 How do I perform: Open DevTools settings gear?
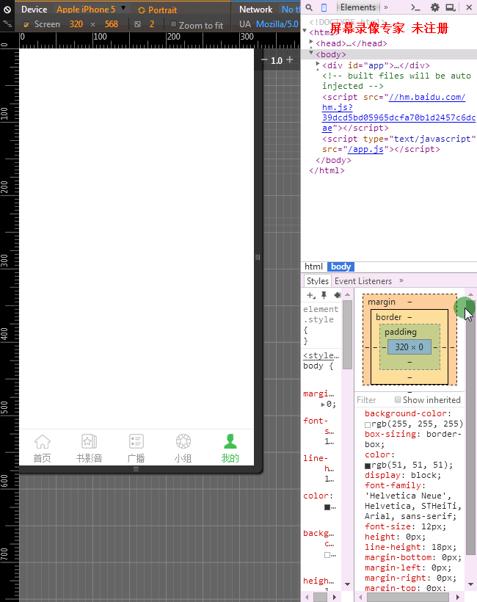coord(434,7)
